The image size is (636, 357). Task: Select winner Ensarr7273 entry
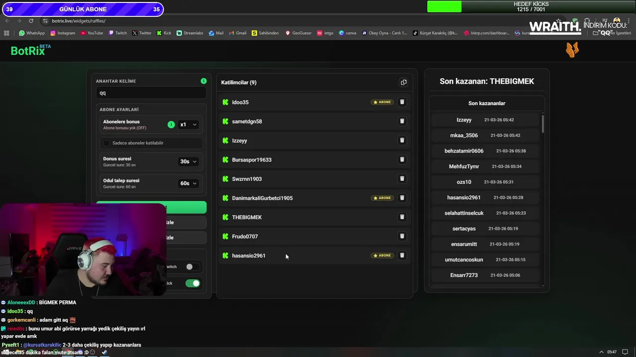pos(485,275)
